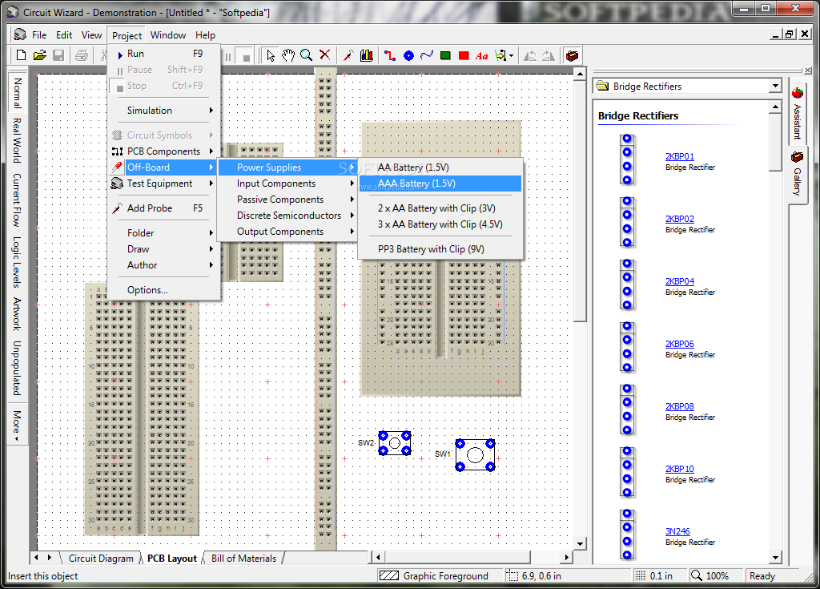This screenshot has height=589, width=820.
Task: Select the red track drawing tool
Action: 390,55
